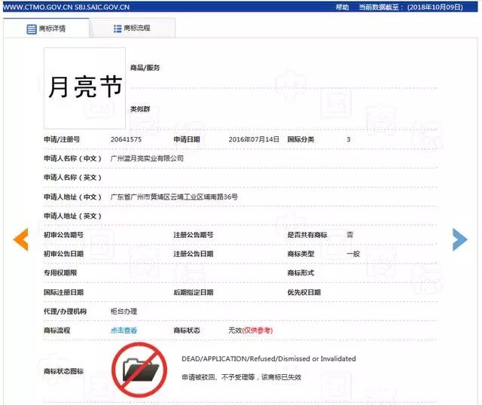Click the 代理/办理机构 label

coord(66,312)
